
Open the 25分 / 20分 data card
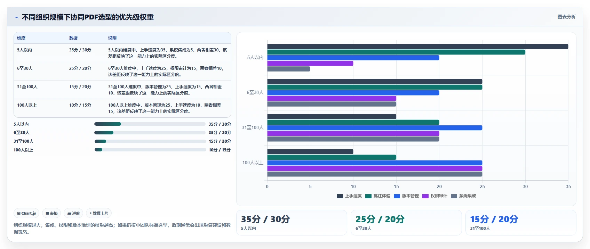point(406,223)
